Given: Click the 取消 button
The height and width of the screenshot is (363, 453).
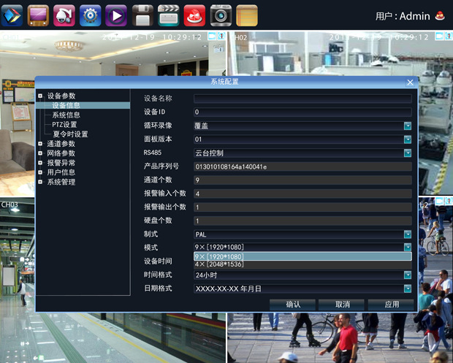Looking at the screenshot, I should [x=342, y=305].
